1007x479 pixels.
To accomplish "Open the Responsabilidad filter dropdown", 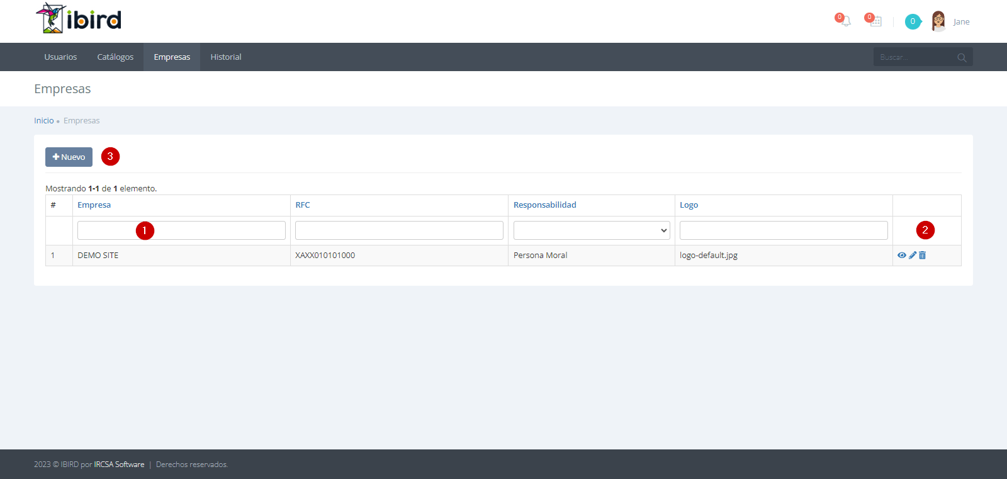I will 592,230.
